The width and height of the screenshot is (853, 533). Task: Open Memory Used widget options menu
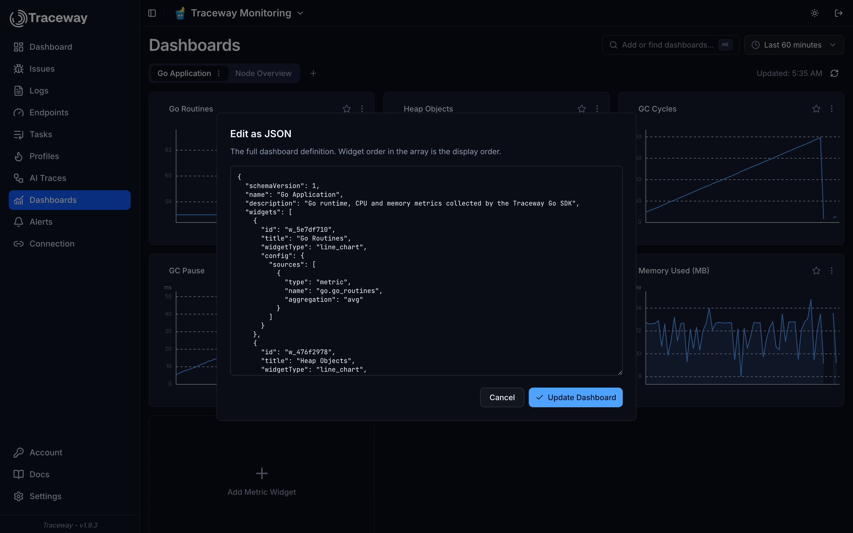point(832,271)
